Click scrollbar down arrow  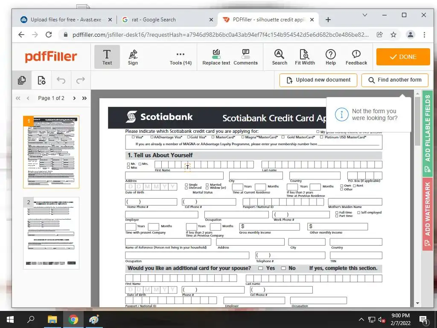pos(417,303)
